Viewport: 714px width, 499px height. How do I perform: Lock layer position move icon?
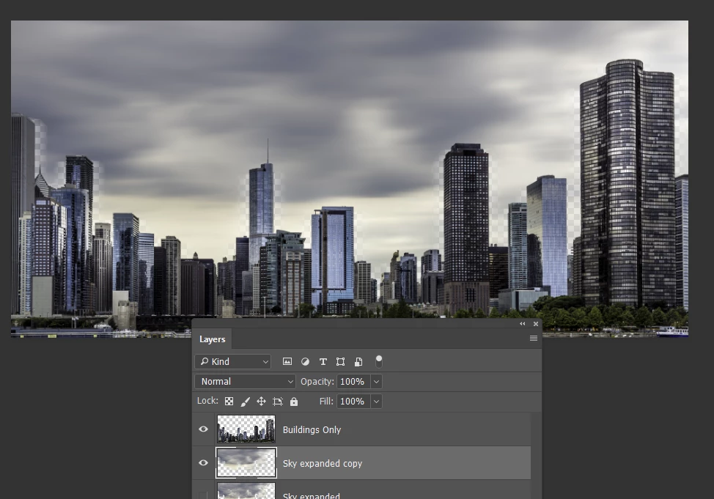pyautogui.click(x=261, y=401)
